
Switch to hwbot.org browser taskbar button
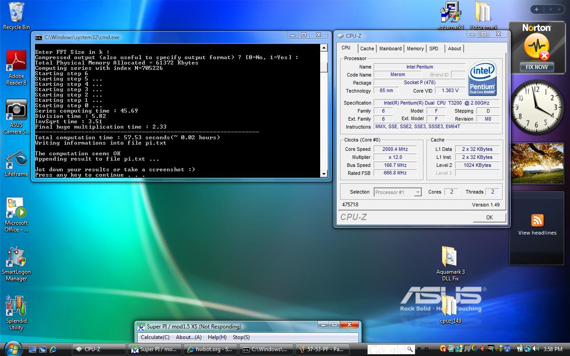[x=210, y=349]
